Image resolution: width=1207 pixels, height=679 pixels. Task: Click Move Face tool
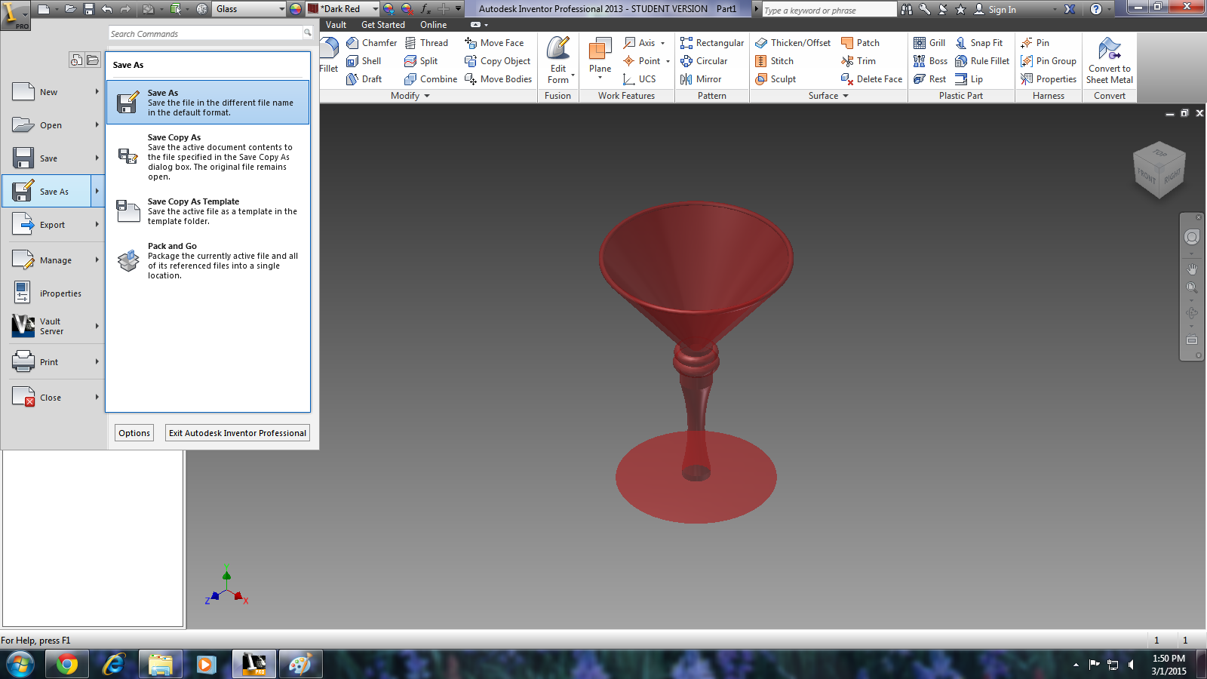click(494, 43)
